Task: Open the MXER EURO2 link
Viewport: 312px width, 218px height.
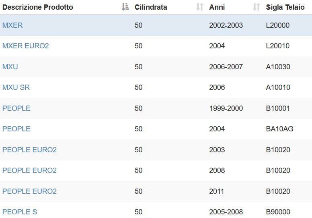Action: tap(25, 46)
